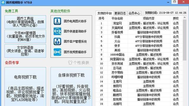Select the 阿里国际站 row
Screen dimensions: 189x106
[139, 59]
